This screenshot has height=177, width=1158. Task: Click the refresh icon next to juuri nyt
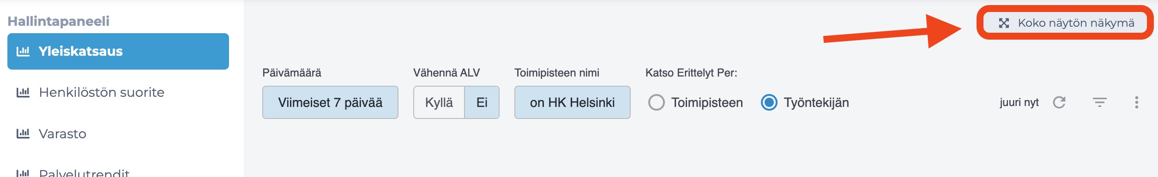point(1059,102)
